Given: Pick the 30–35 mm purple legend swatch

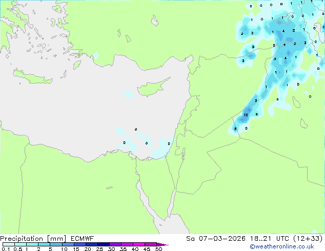Looking at the screenshot, I should tap(115, 244).
